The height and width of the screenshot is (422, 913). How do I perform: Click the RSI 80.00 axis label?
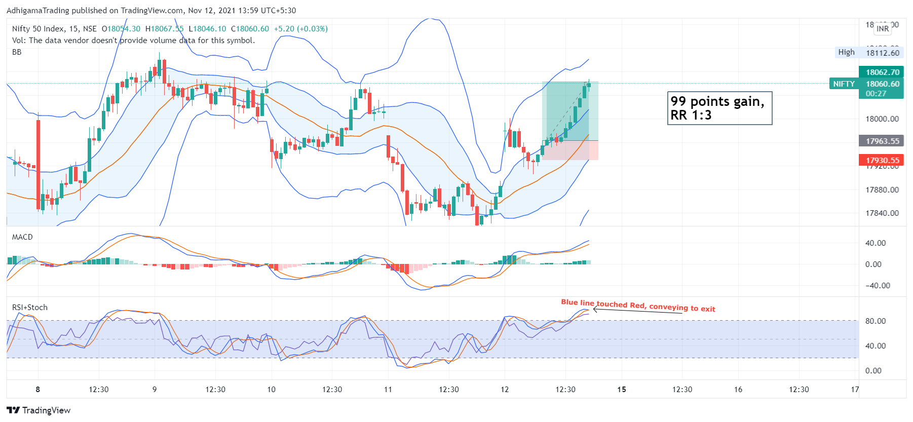(x=876, y=321)
